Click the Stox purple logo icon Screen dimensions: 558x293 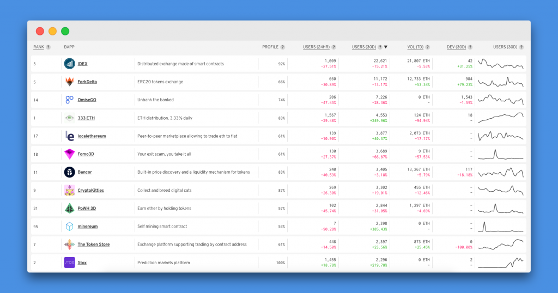click(69, 263)
